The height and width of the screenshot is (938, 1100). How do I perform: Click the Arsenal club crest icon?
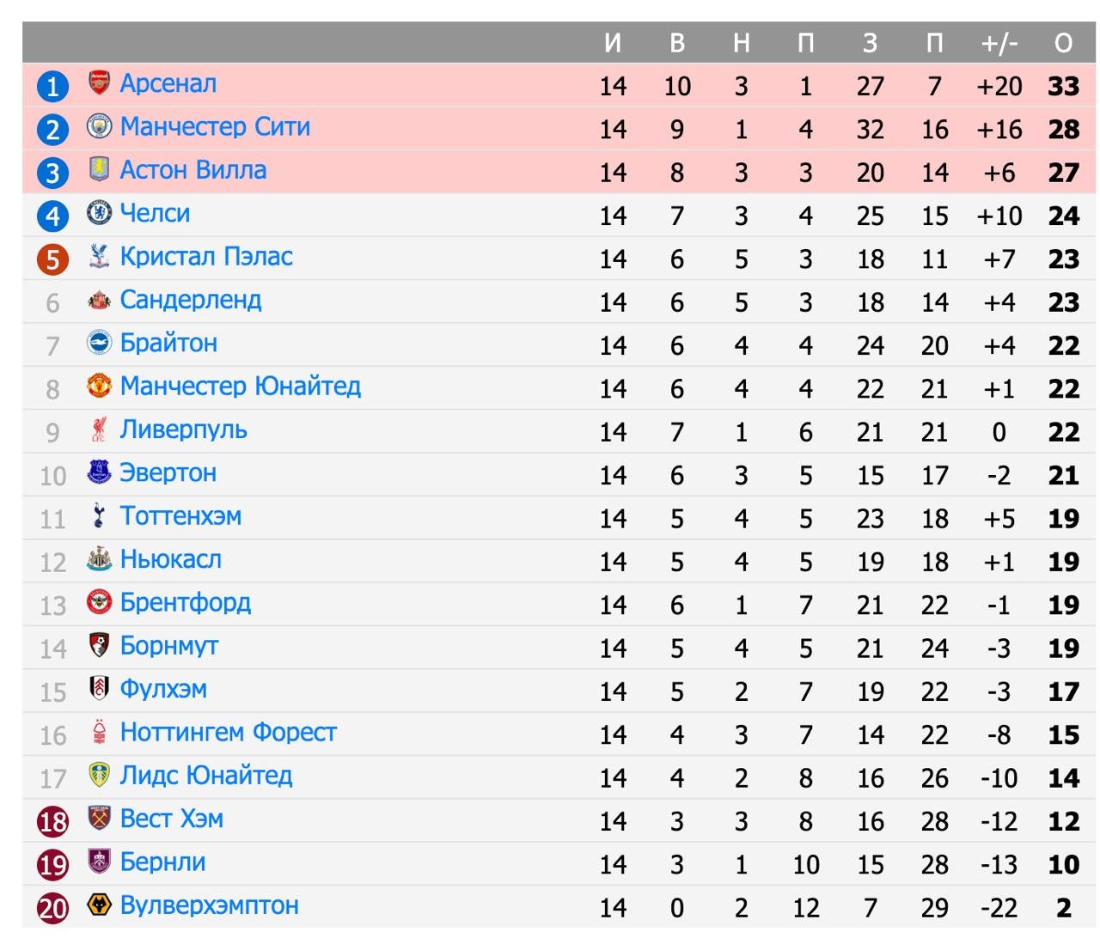point(100,83)
